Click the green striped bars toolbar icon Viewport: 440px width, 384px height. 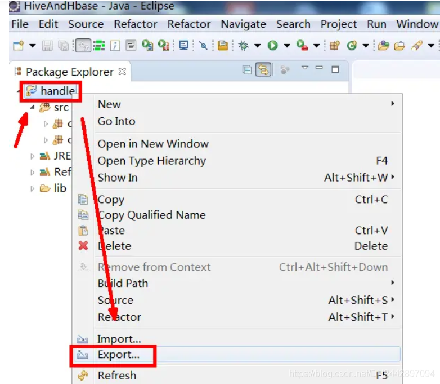[99, 46]
